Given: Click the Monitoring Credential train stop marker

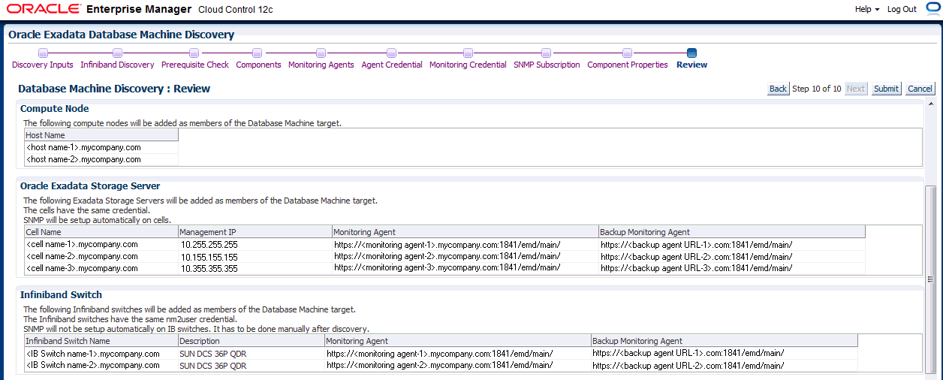Looking at the screenshot, I should click(468, 53).
